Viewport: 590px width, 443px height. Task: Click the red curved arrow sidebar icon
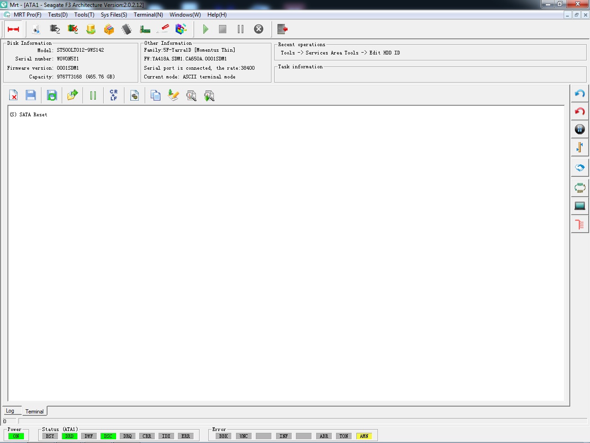coord(580,112)
